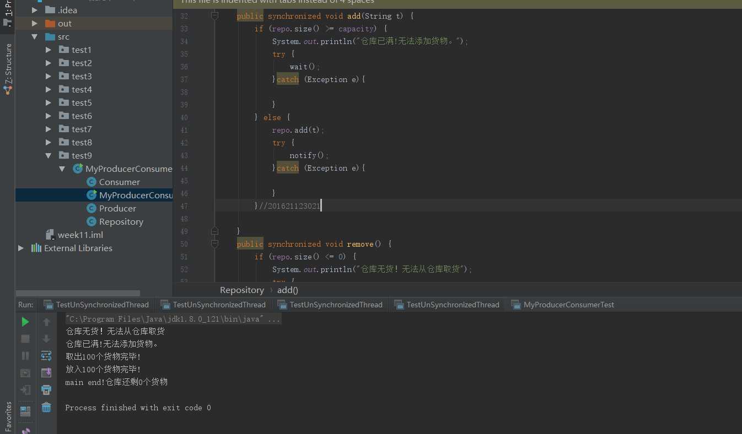This screenshot has width=742, height=434.
Task: Click the Repository class icon
Action: [92, 221]
